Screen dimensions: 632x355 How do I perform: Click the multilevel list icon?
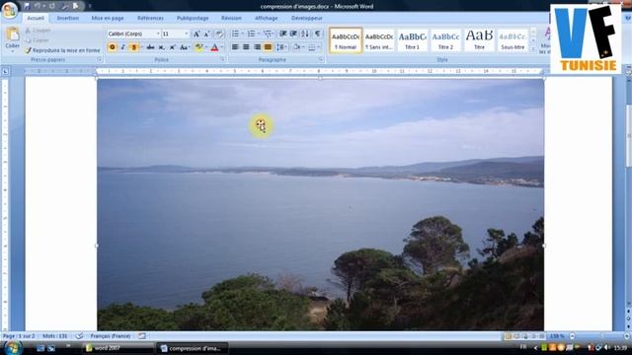pos(268,34)
